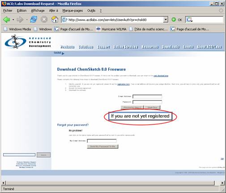This screenshot has width=226, height=193.
Task: Click the My E-mail Address field
Action: pyautogui.click(x=102, y=141)
